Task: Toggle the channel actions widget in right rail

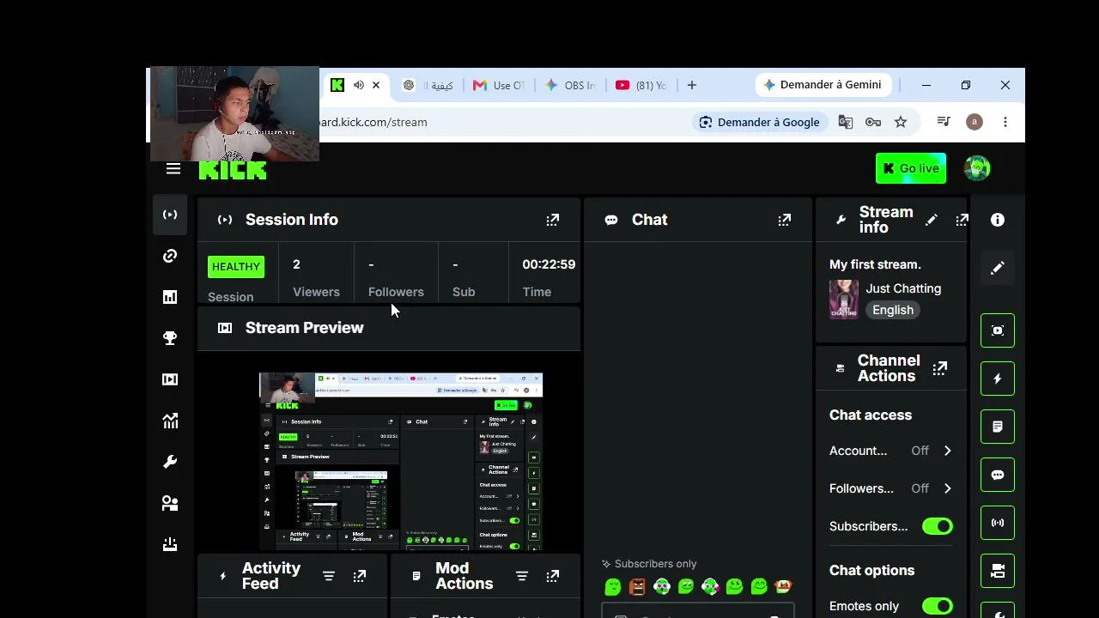Action: click(998, 571)
